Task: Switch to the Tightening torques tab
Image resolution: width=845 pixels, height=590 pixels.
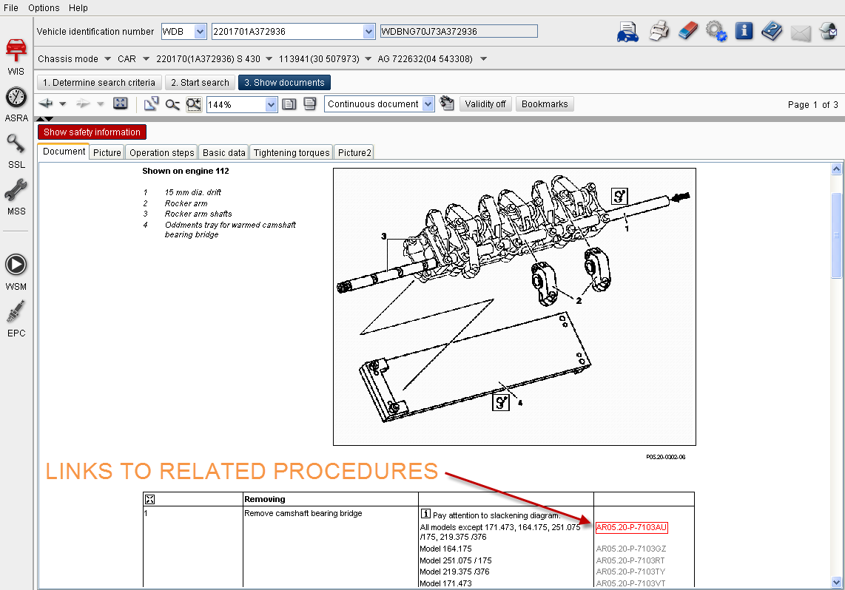Action: pos(292,153)
